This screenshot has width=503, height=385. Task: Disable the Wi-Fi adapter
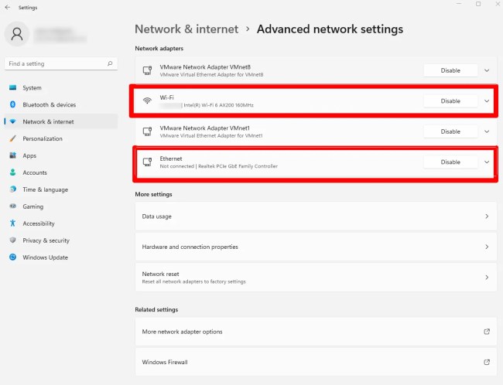(450, 101)
